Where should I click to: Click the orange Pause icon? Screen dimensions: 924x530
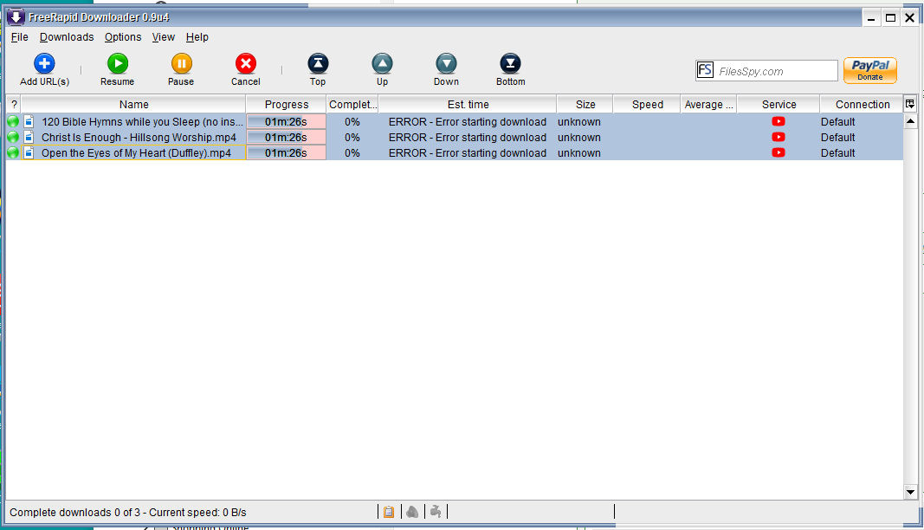[181, 64]
